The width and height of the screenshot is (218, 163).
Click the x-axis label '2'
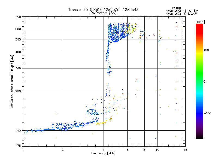pos(63,150)
